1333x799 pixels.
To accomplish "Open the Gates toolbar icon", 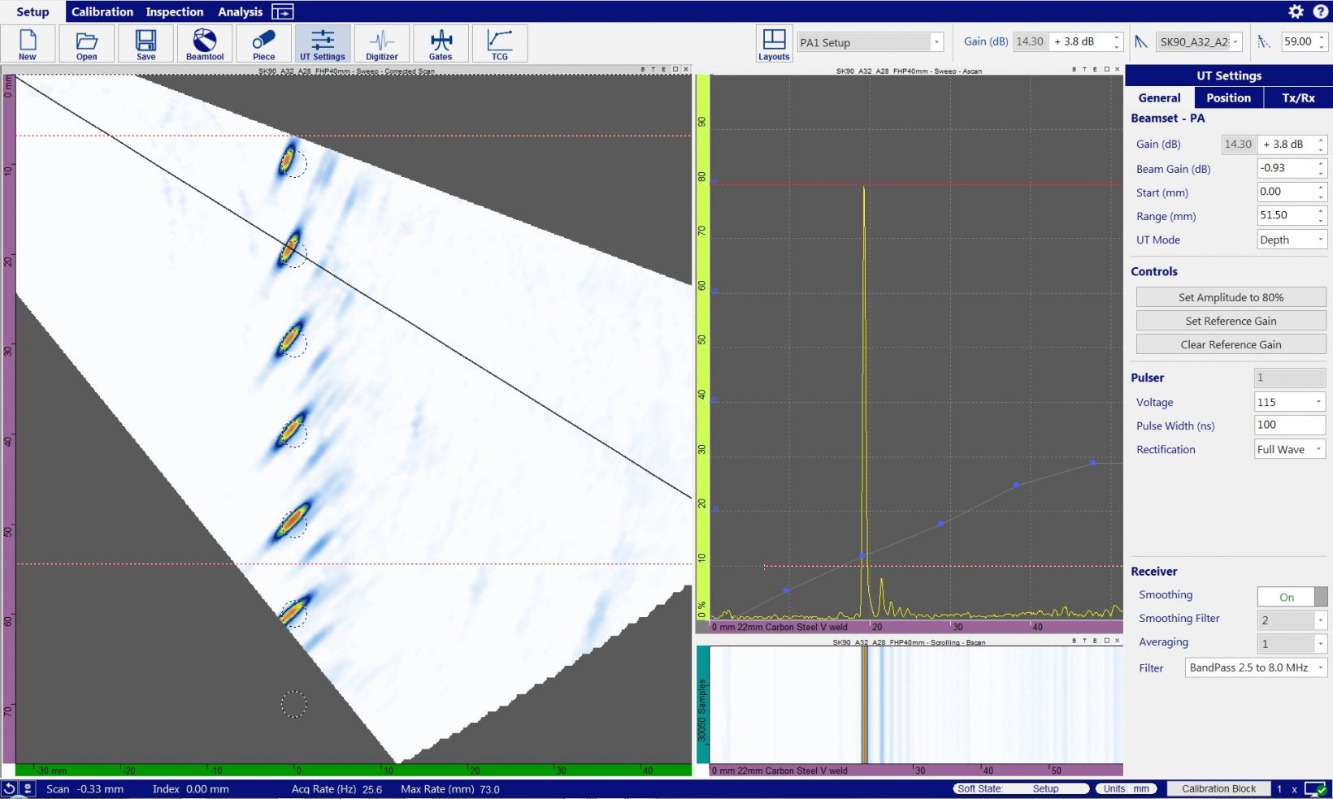I will [441, 44].
